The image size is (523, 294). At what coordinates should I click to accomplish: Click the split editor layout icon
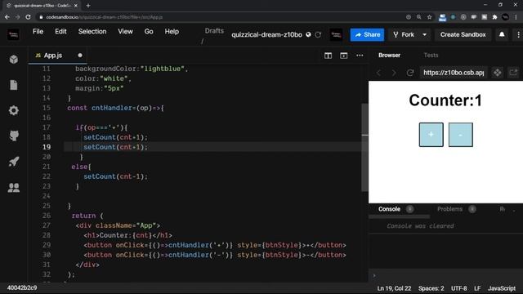328,56
